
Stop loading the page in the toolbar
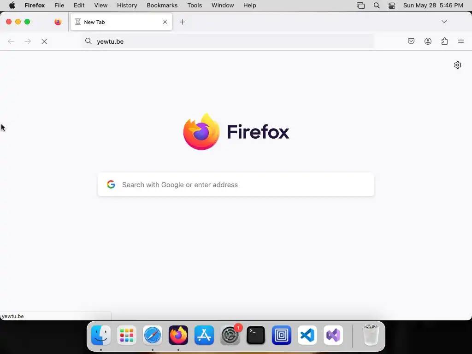click(x=44, y=41)
